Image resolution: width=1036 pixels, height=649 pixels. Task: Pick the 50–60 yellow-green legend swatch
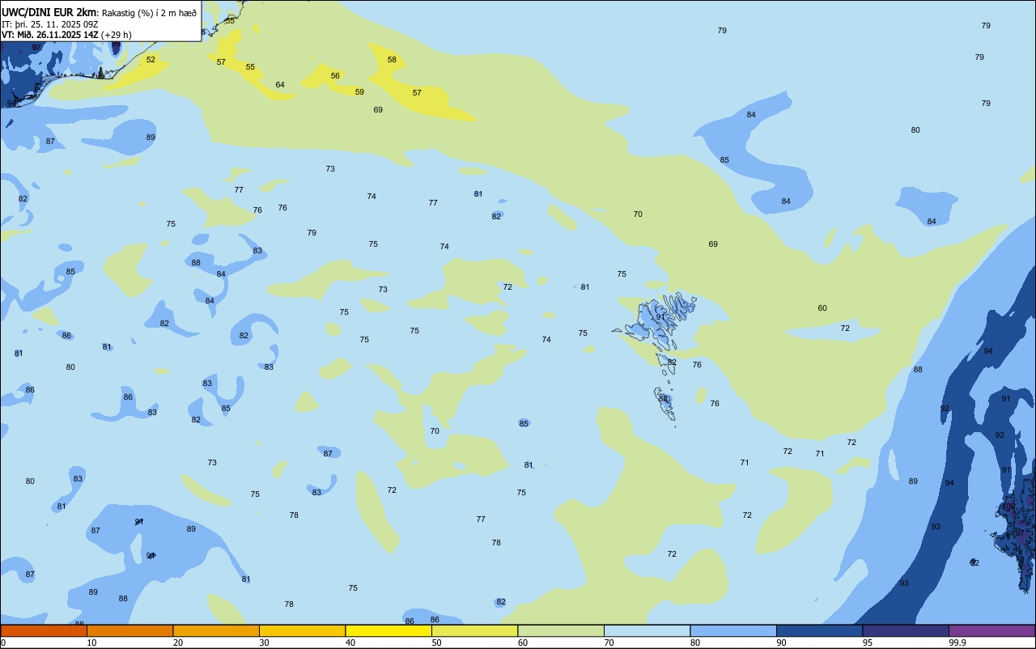[474, 630]
